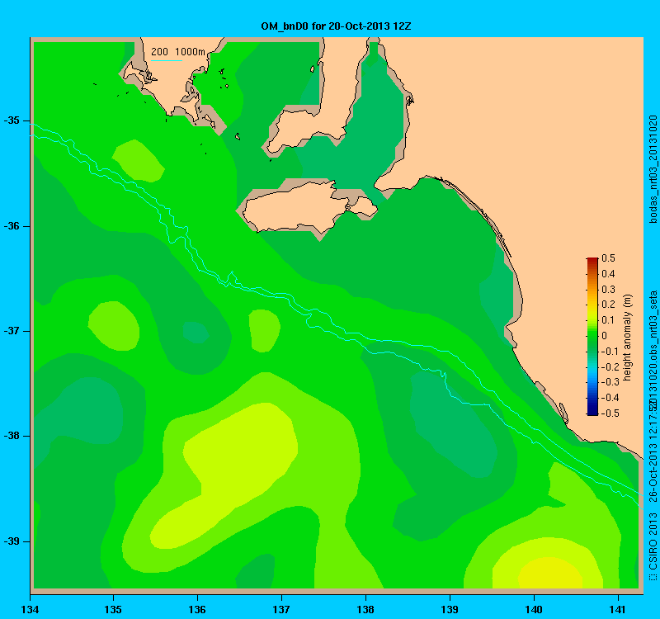660x619 pixels.
Task: Click the 140 longitude axis label
Action: [534, 609]
